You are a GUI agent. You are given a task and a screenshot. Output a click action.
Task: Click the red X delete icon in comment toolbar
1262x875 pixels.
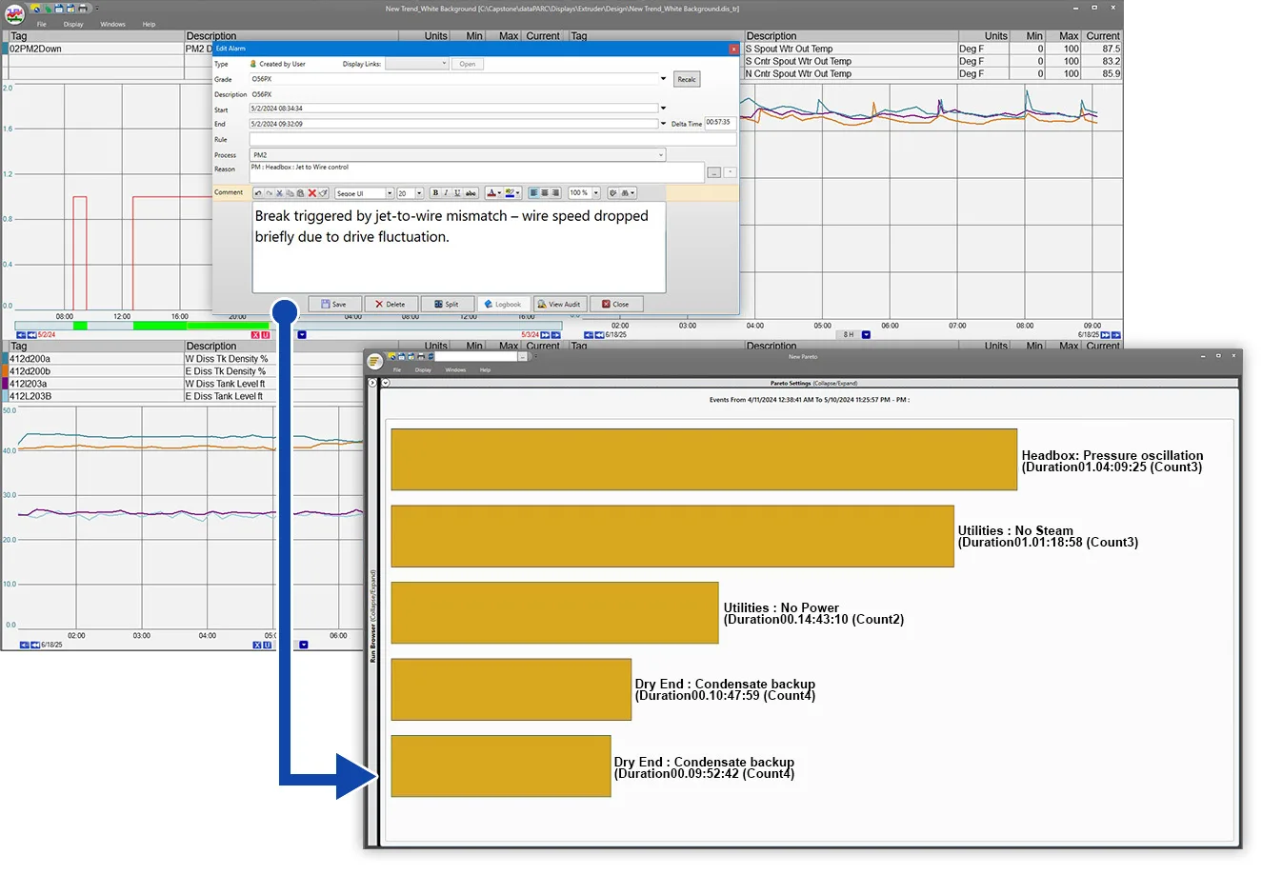[312, 193]
